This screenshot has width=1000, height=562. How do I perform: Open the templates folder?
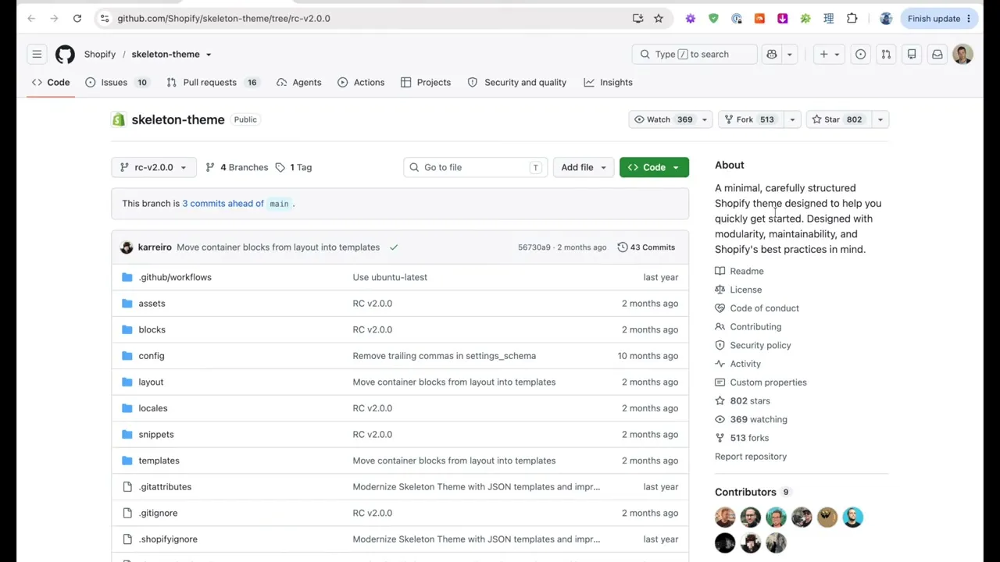159,461
